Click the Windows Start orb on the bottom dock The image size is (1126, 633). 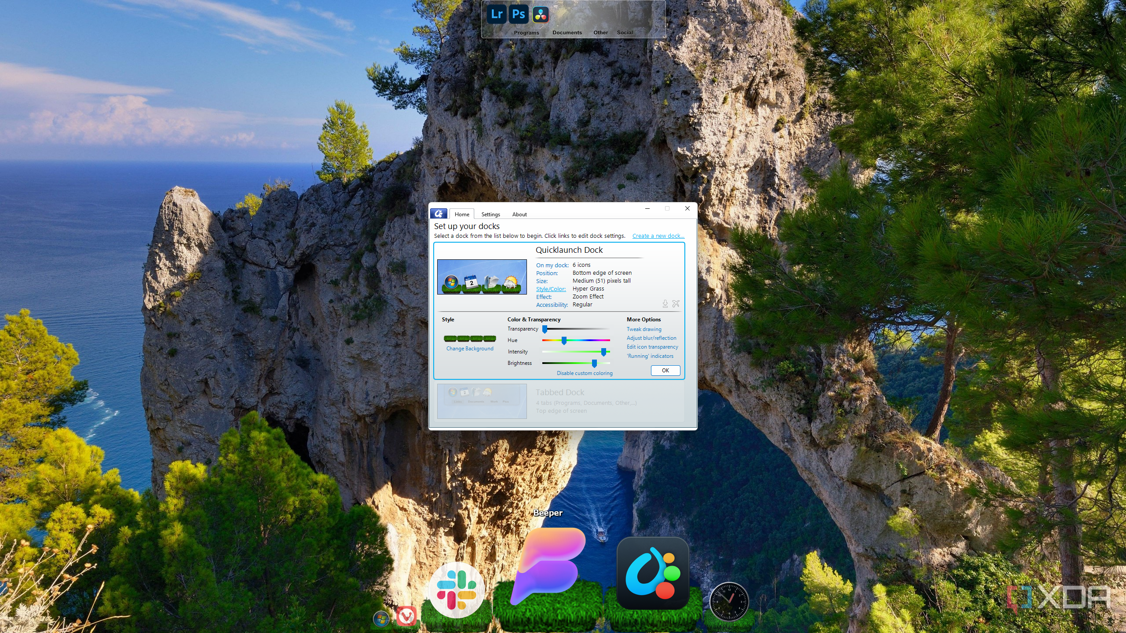point(381,619)
